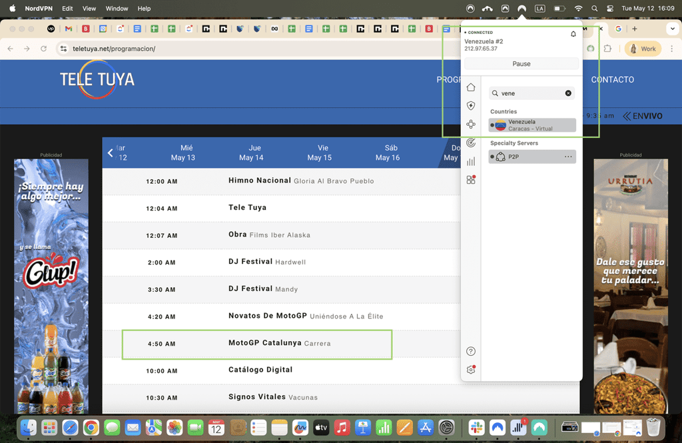Click the DJ Festival Mandy entry
682x443 pixels.
[x=263, y=289]
